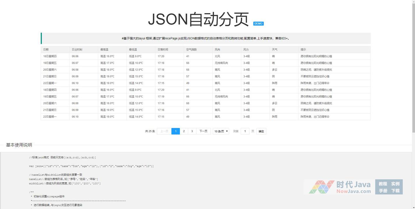Go to page 2 in the pagination
The image size is (415, 209).
click(x=184, y=131)
